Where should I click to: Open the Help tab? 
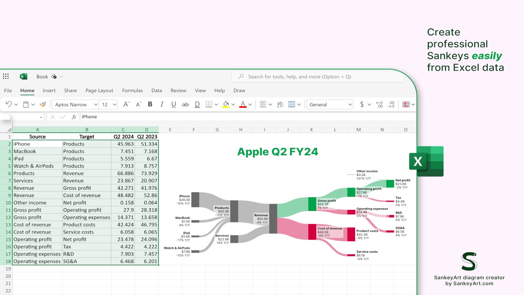click(219, 91)
